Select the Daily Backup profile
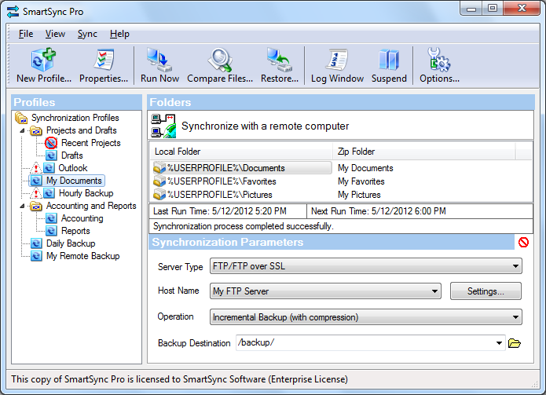546x395 pixels. pos(71,243)
